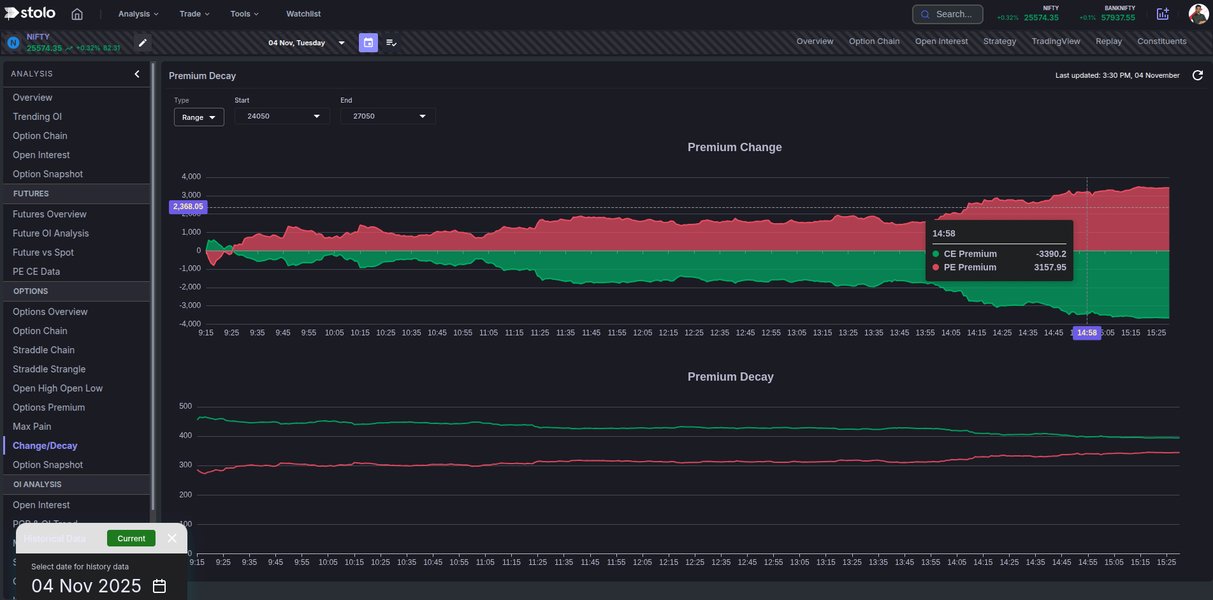Click the calendar date-picker icon

pos(368,43)
